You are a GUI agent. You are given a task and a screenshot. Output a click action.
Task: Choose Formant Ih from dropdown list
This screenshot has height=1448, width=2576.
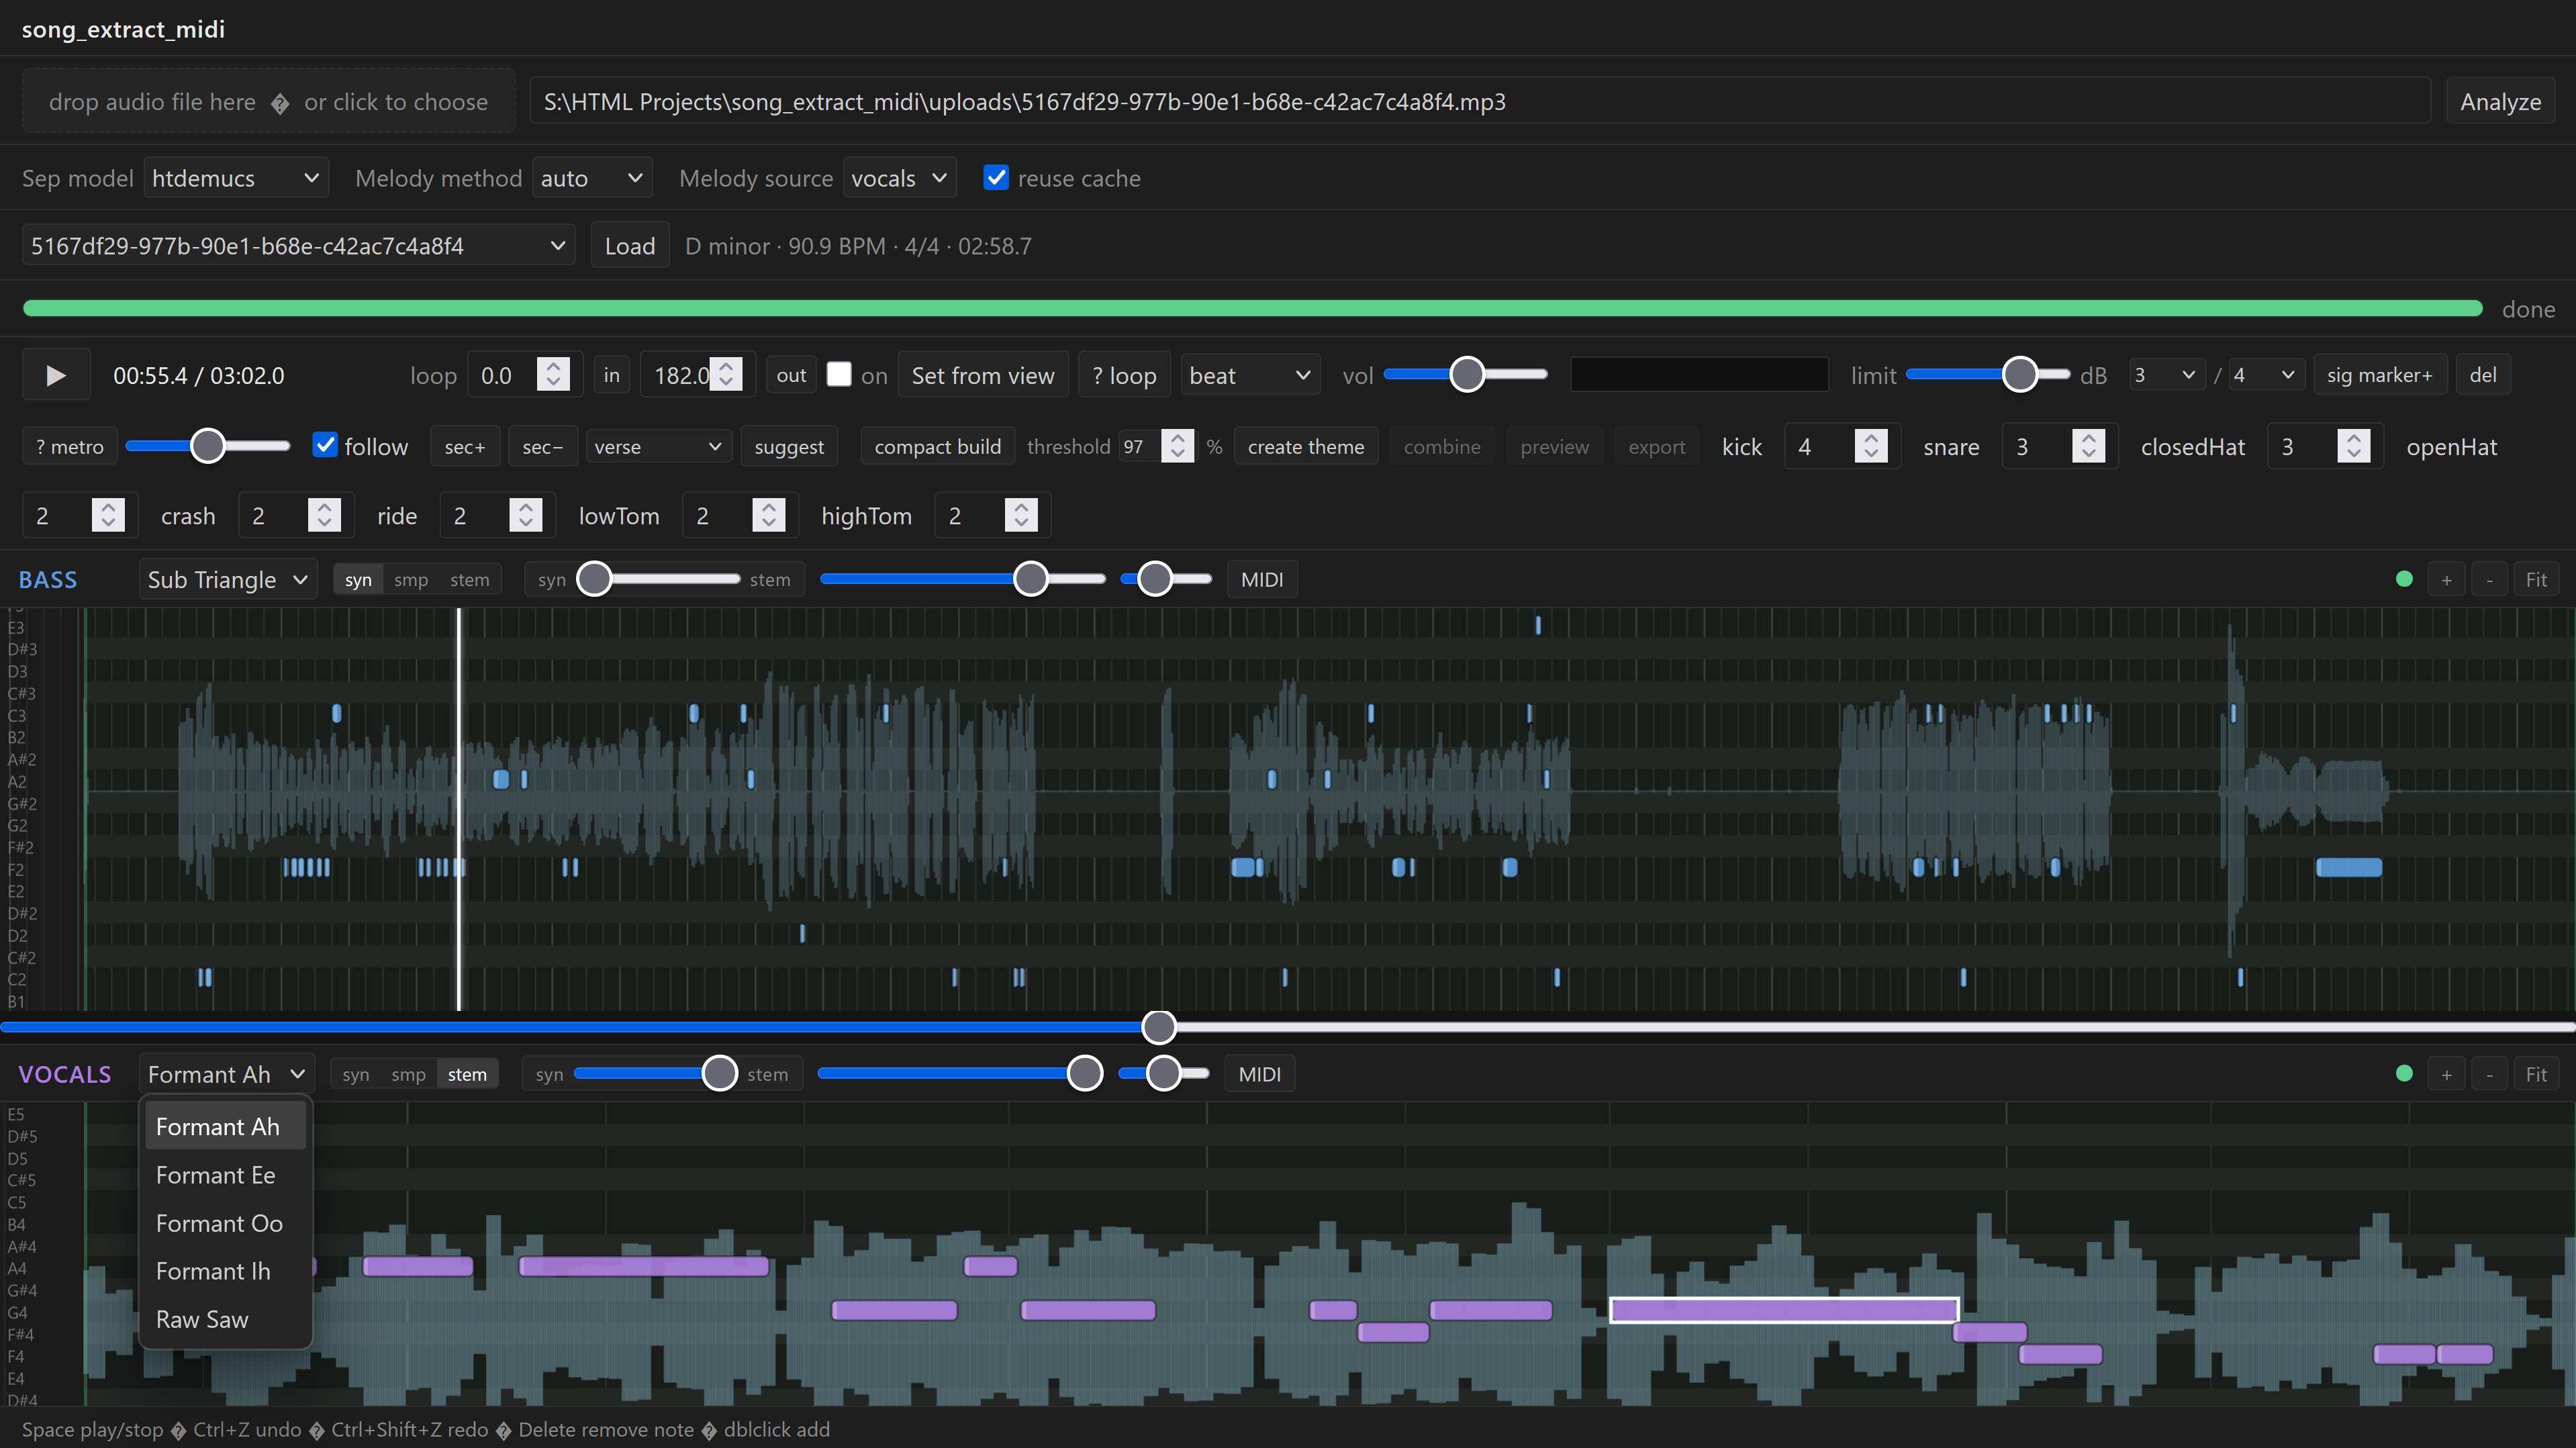226,1271
